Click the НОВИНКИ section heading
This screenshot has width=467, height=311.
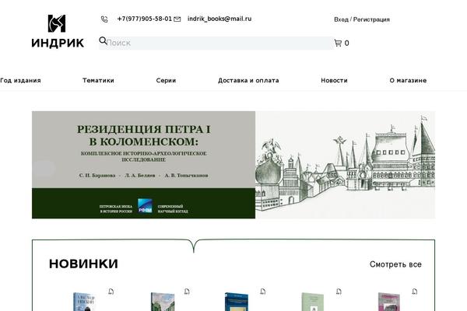tap(83, 264)
